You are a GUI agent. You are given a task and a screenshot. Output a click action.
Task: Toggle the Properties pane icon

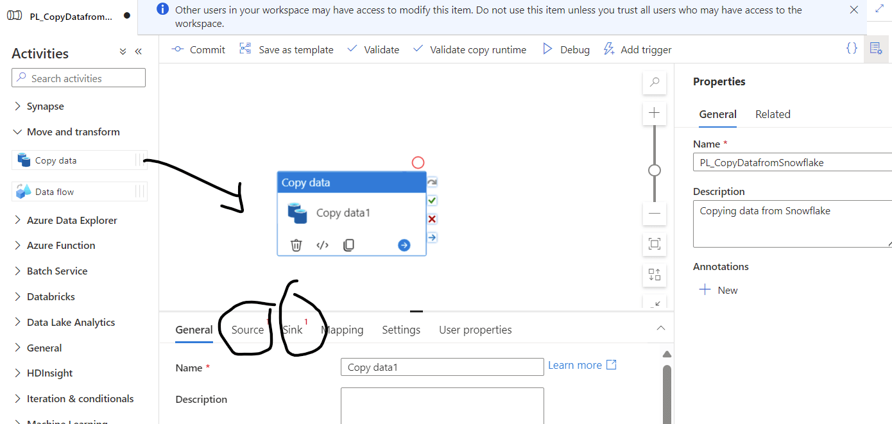pyautogui.click(x=876, y=48)
